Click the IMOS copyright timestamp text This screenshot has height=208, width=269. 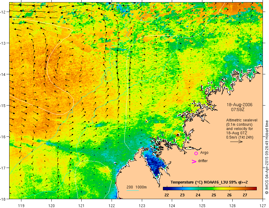click(267, 157)
